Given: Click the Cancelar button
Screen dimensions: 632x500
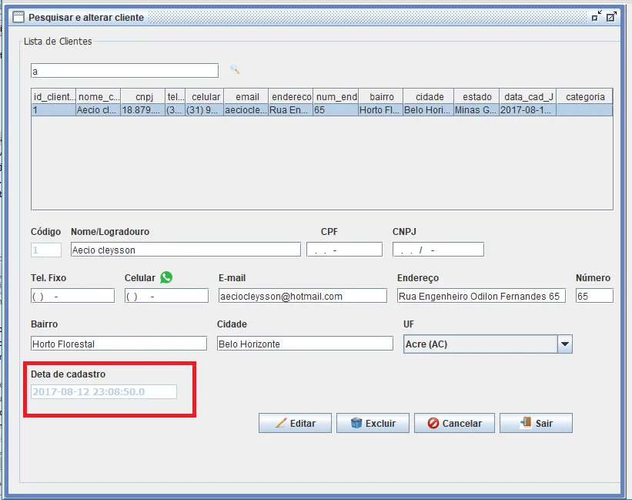Looking at the screenshot, I should pyautogui.click(x=454, y=423).
